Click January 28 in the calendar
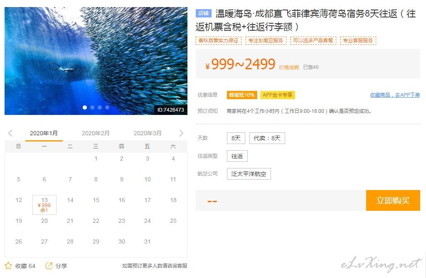Image resolution: width=426 pixels, height=278 pixels. 70,241
